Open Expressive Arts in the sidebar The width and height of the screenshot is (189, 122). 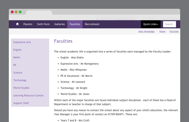[x=22, y=42]
